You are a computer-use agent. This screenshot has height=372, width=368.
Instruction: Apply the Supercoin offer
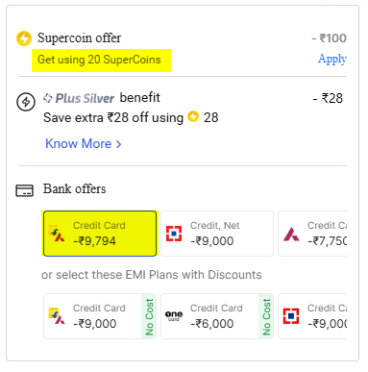click(x=332, y=60)
